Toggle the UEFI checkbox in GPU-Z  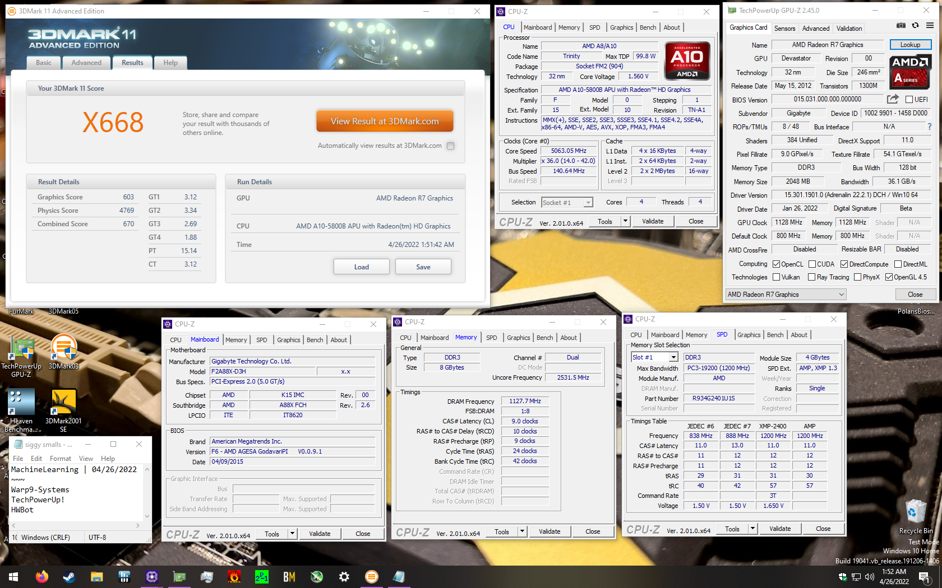(x=909, y=100)
